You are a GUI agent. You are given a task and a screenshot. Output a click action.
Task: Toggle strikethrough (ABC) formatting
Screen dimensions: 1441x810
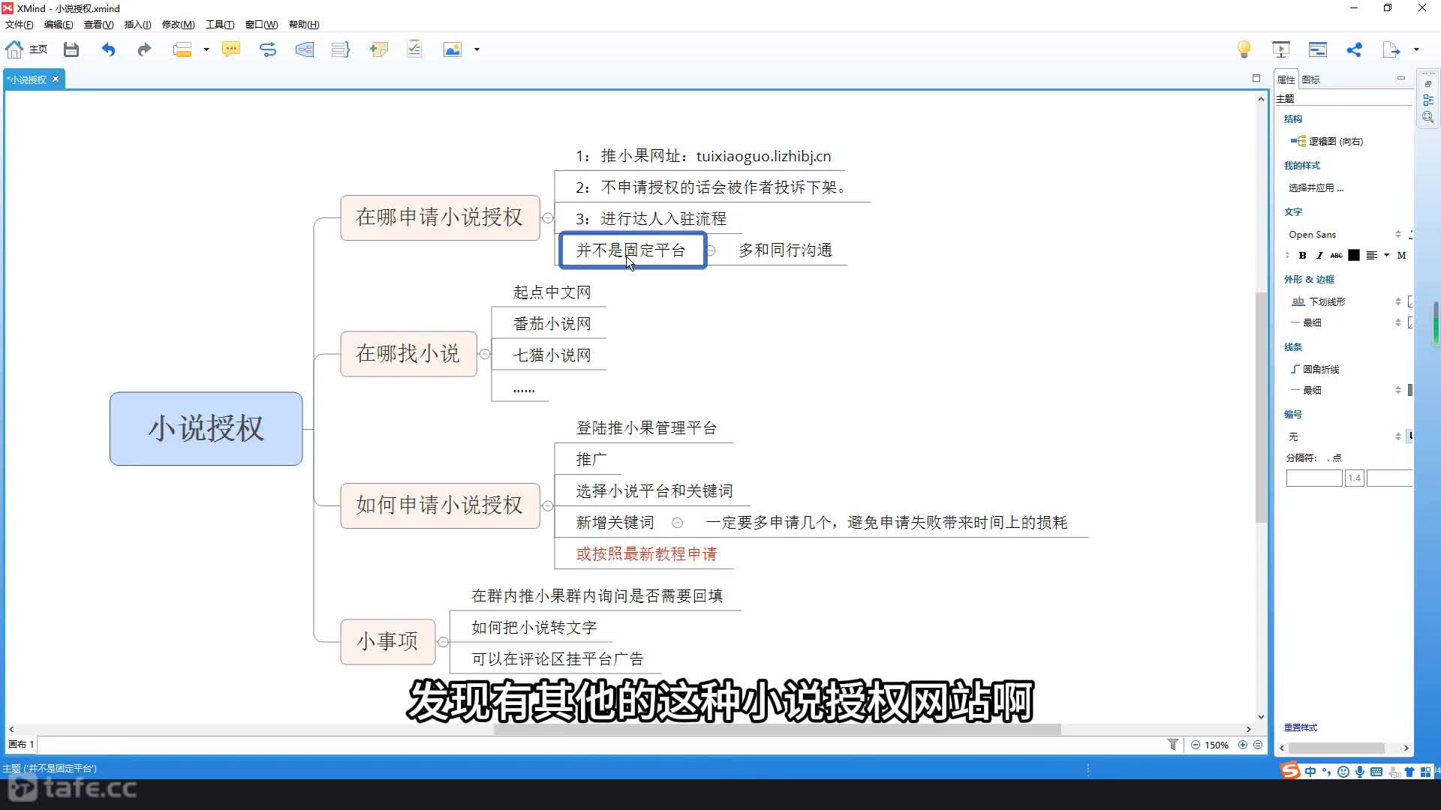point(1336,256)
